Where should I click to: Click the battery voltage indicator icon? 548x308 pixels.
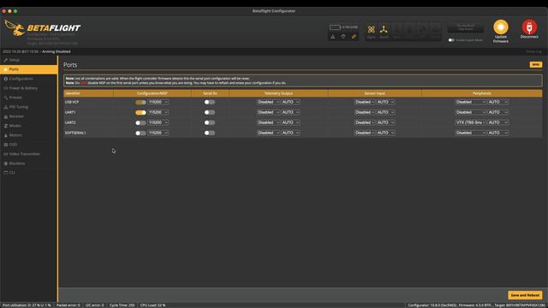point(335,27)
